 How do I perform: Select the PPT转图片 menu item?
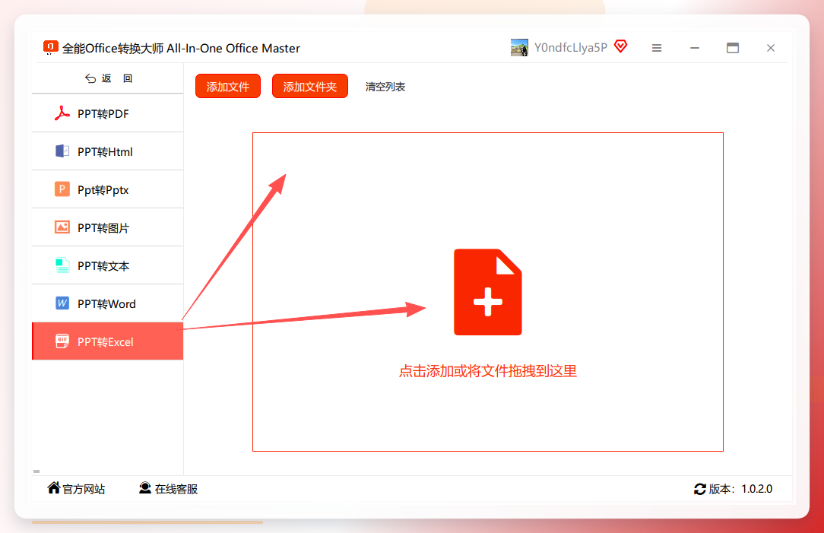108,227
